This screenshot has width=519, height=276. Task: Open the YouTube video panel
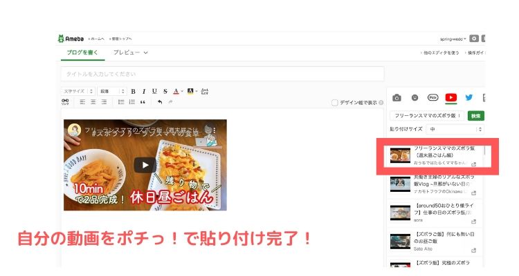coord(450,97)
